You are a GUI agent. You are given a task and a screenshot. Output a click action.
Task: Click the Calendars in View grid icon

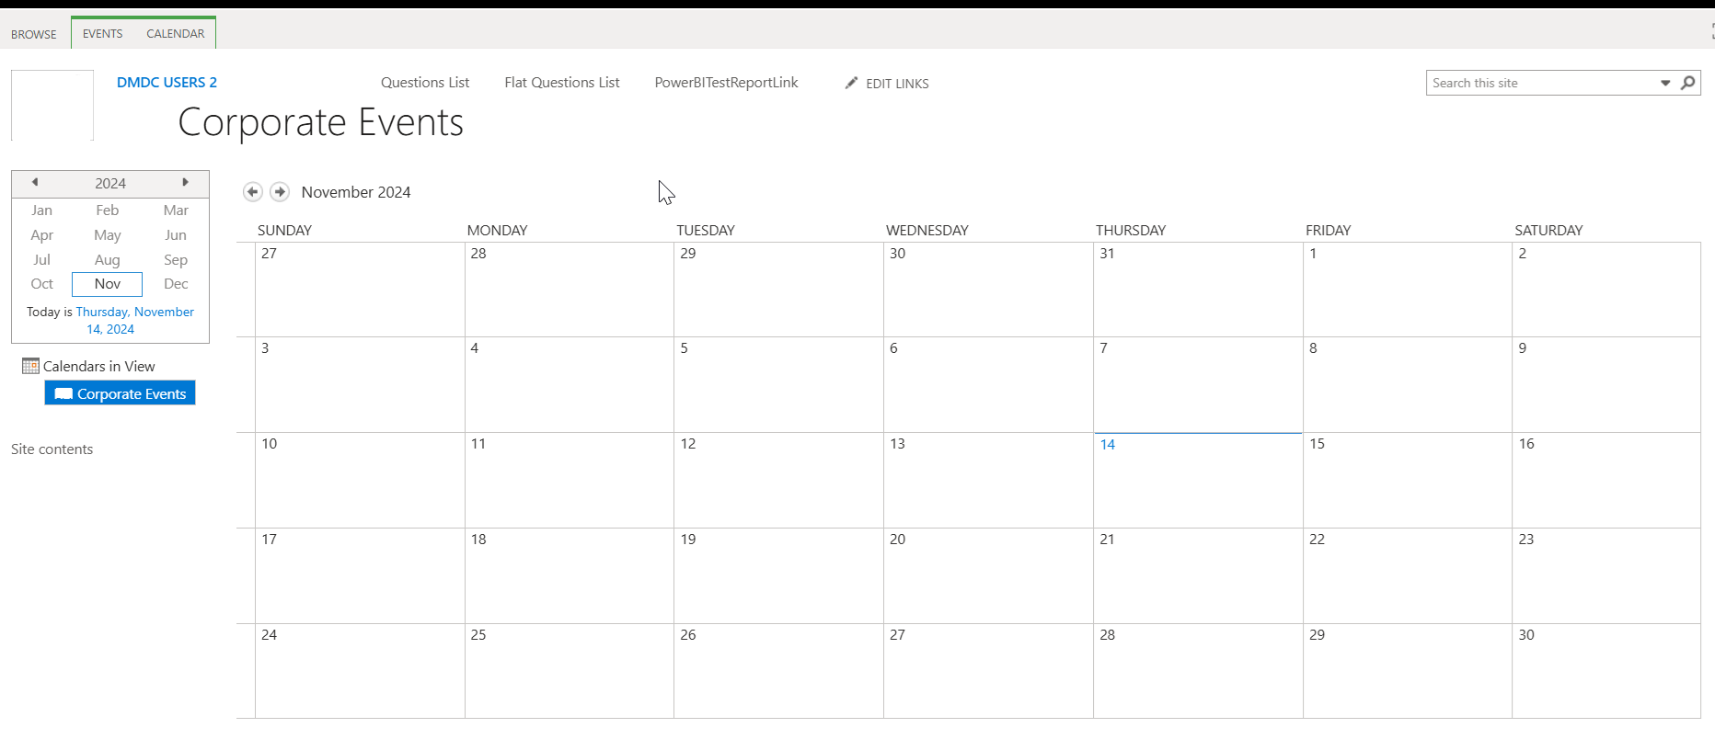tap(30, 366)
